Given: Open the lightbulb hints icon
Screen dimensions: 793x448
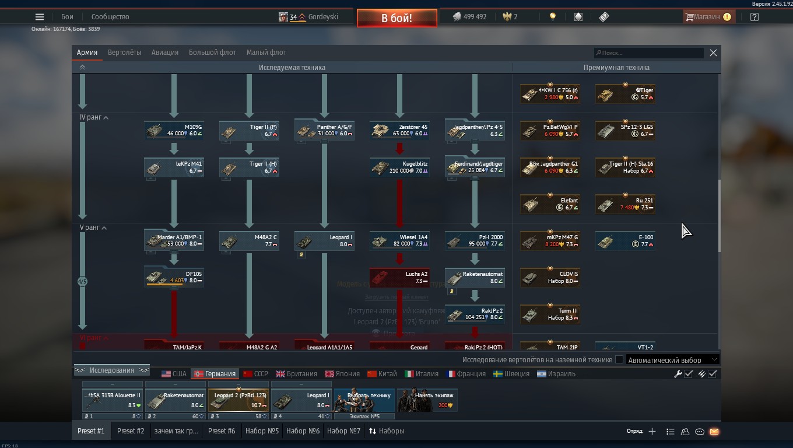Looking at the screenshot, I should (x=552, y=17).
